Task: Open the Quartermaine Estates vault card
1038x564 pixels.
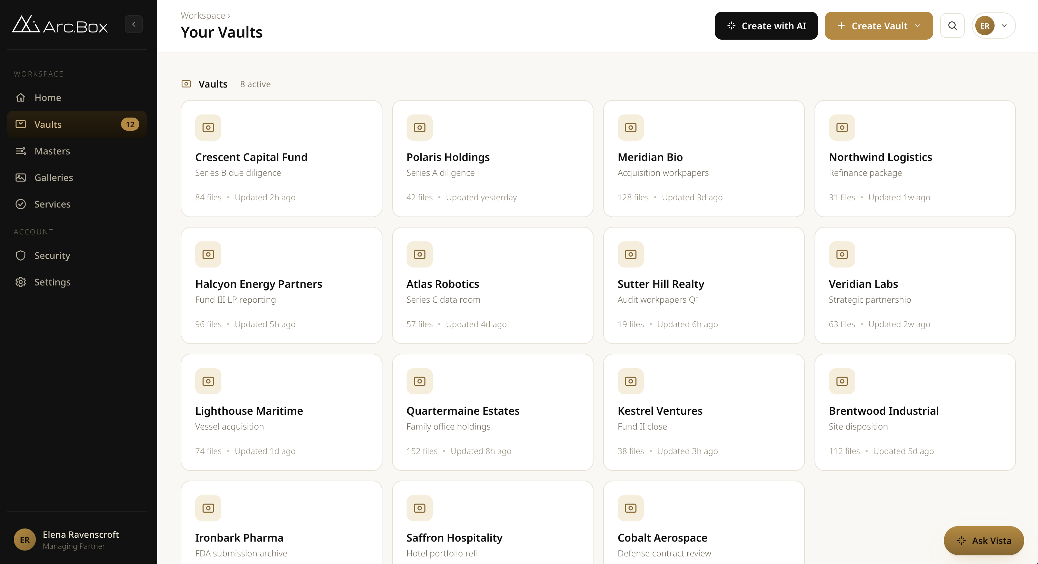Action: tap(492, 412)
